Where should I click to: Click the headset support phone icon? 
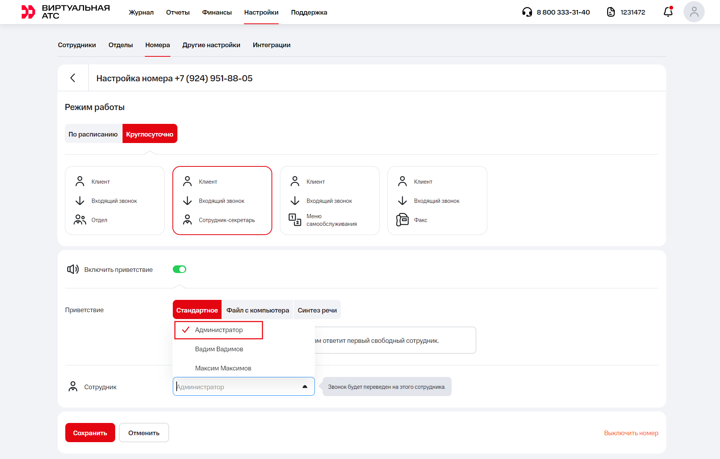[x=527, y=12]
